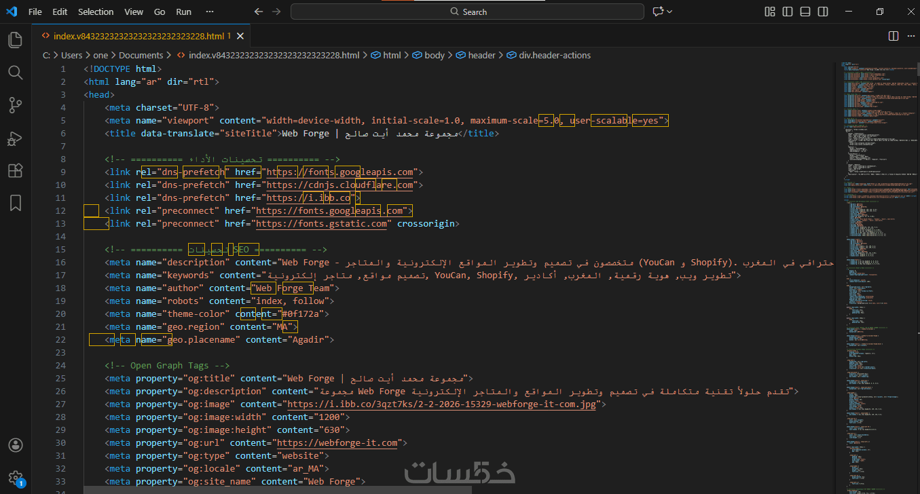Click the "Open Graph Tags" comment
The width and height of the screenshot is (920, 494).
click(x=167, y=366)
